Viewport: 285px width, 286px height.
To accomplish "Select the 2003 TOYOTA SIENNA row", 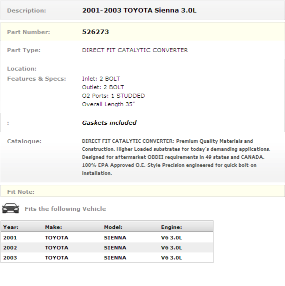I will pyautogui.click(x=107, y=257).
